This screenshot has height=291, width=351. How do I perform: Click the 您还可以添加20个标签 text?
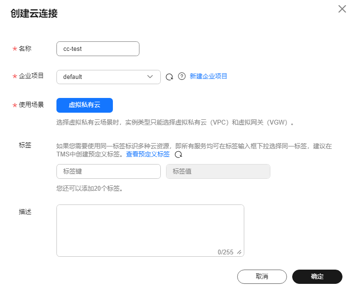coord(90,188)
